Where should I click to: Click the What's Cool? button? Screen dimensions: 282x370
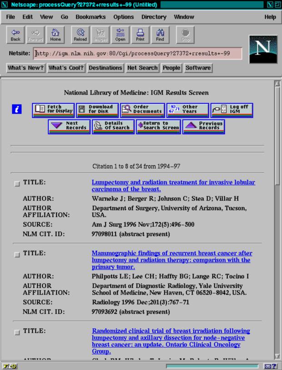point(66,68)
